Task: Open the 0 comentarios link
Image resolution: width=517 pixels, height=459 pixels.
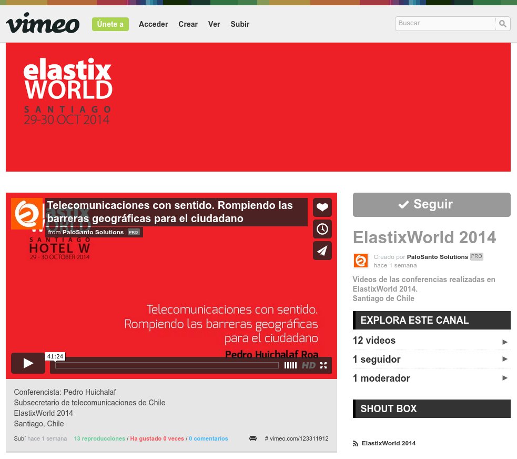Action: click(x=208, y=438)
